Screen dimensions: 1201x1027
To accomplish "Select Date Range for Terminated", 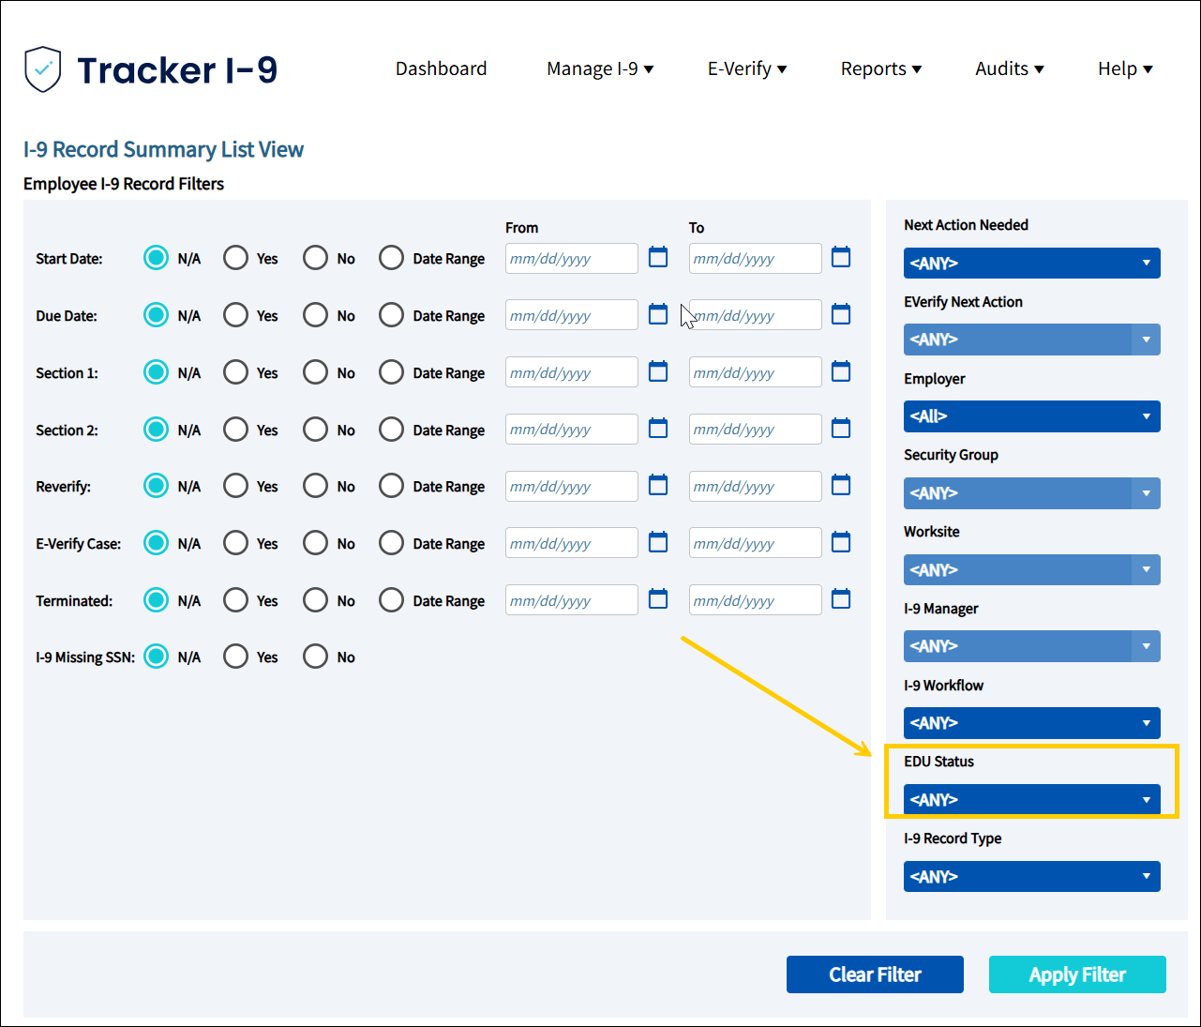I will click(x=391, y=600).
